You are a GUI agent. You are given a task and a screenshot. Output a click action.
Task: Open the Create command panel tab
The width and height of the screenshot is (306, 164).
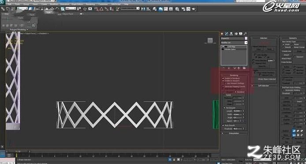pos(222,34)
